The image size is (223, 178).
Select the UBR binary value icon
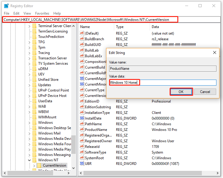click(x=82, y=163)
